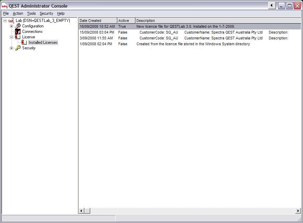Image resolution: width=303 pixels, height=223 pixels.
Task: Collapse the License tree node
Action: 11,37
